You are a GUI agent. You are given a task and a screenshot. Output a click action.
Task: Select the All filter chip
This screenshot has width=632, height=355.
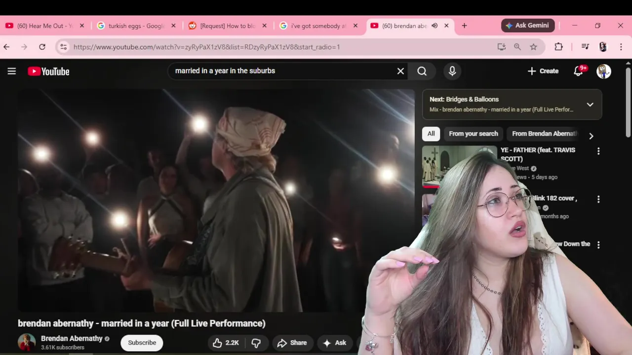click(x=431, y=134)
